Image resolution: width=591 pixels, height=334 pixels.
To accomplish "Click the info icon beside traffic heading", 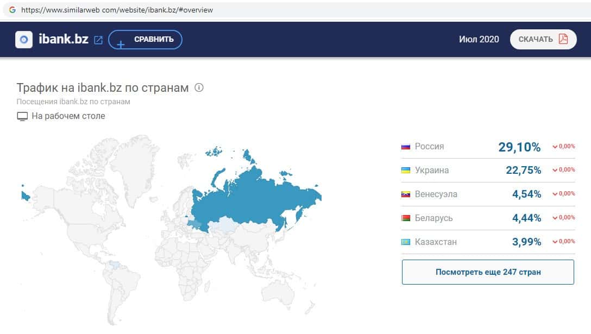I will pyautogui.click(x=199, y=87).
